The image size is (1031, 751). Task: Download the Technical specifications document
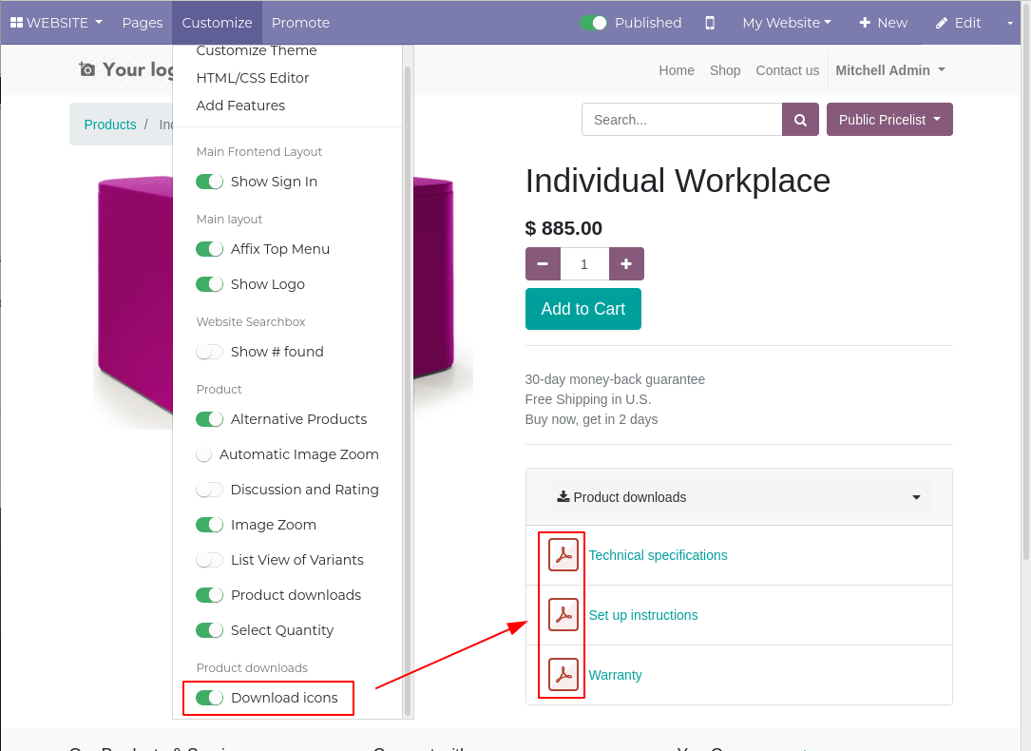[659, 555]
